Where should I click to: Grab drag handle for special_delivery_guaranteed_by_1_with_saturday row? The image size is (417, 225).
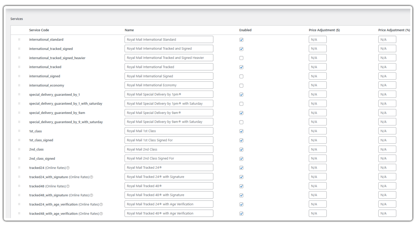coord(19,103)
